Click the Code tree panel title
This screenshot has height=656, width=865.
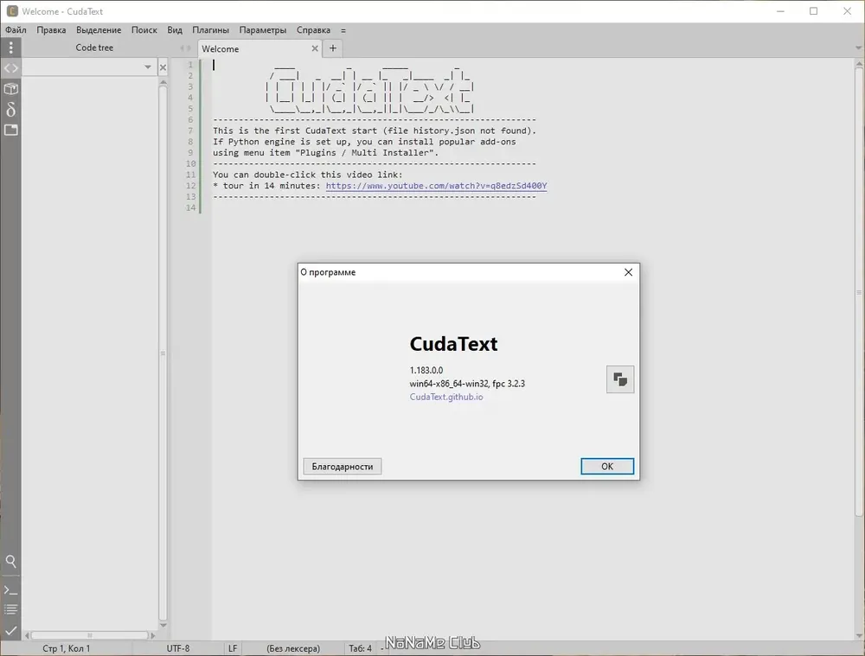point(94,48)
